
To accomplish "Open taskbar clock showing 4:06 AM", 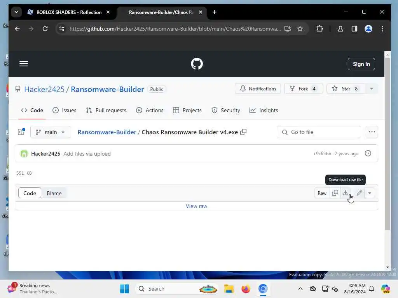I will (354, 289).
